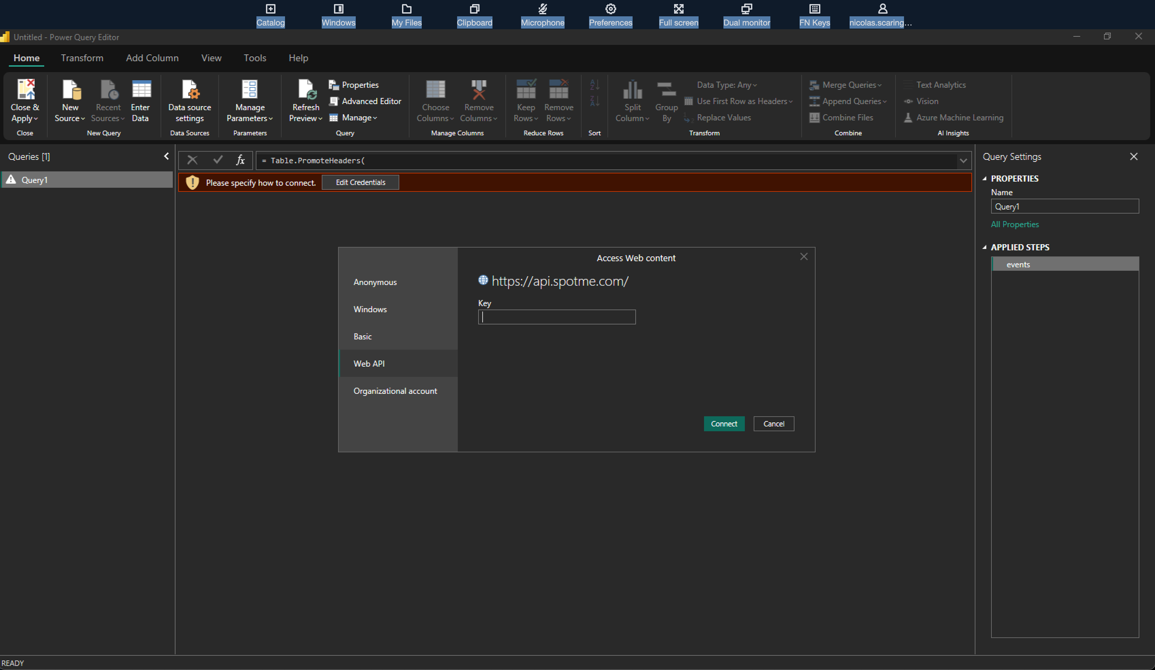Open Text Analytics AI insight
This screenshot has height=670, width=1155.
pyautogui.click(x=934, y=85)
